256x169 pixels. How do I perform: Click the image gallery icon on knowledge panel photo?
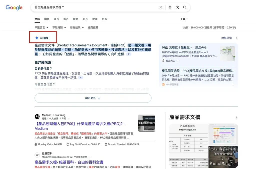(x=231, y=162)
